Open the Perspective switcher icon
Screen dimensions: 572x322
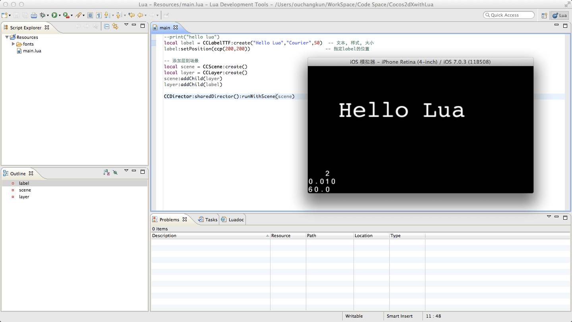click(544, 15)
